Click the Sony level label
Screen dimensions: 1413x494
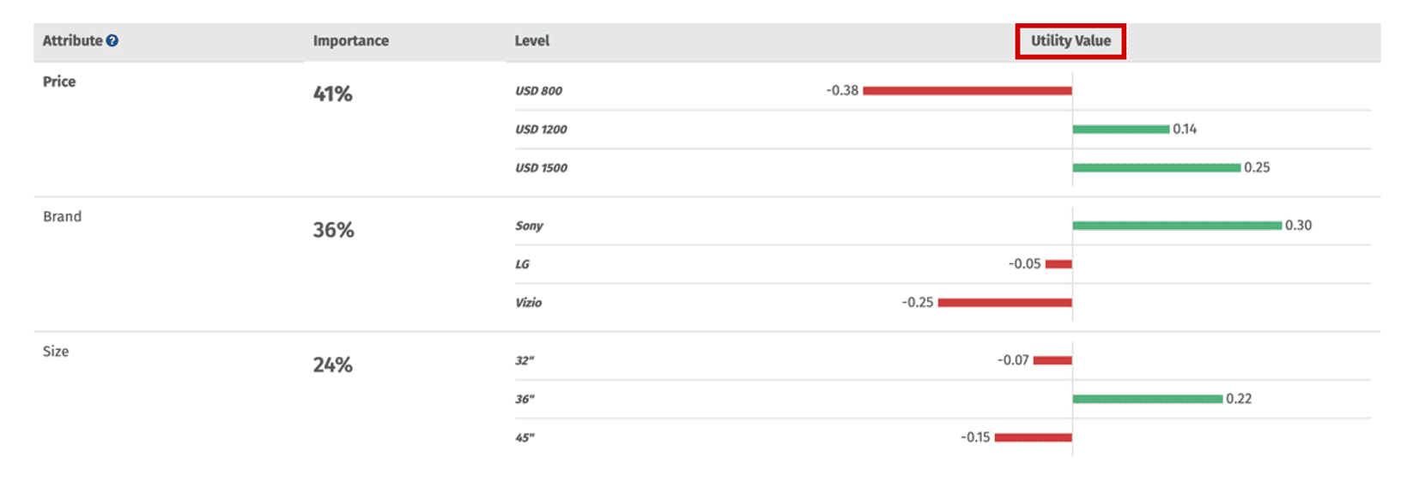(x=529, y=226)
